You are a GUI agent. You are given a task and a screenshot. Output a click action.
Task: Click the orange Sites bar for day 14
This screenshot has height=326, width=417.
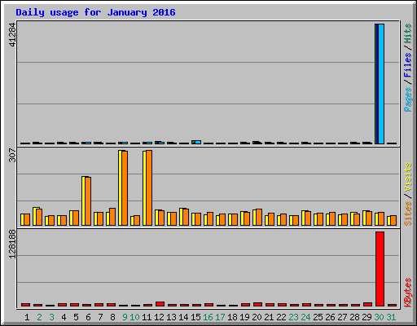[186, 217]
